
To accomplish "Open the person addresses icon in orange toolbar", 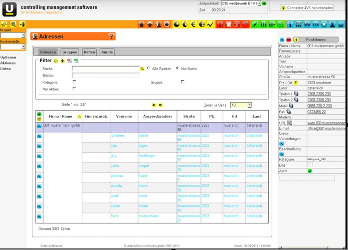I will pyautogui.click(x=158, y=24).
